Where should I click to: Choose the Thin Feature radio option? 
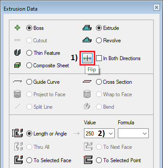pyautogui.click(x=29, y=53)
